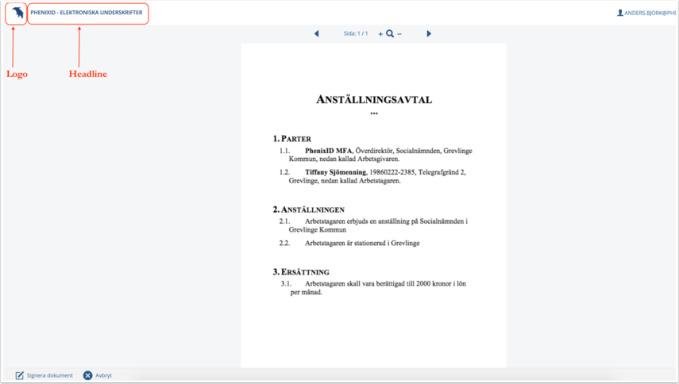The width and height of the screenshot is (679, 384).
Task: Click the Sida: 1 / 1 page indicator
Action: pos(356,33)
